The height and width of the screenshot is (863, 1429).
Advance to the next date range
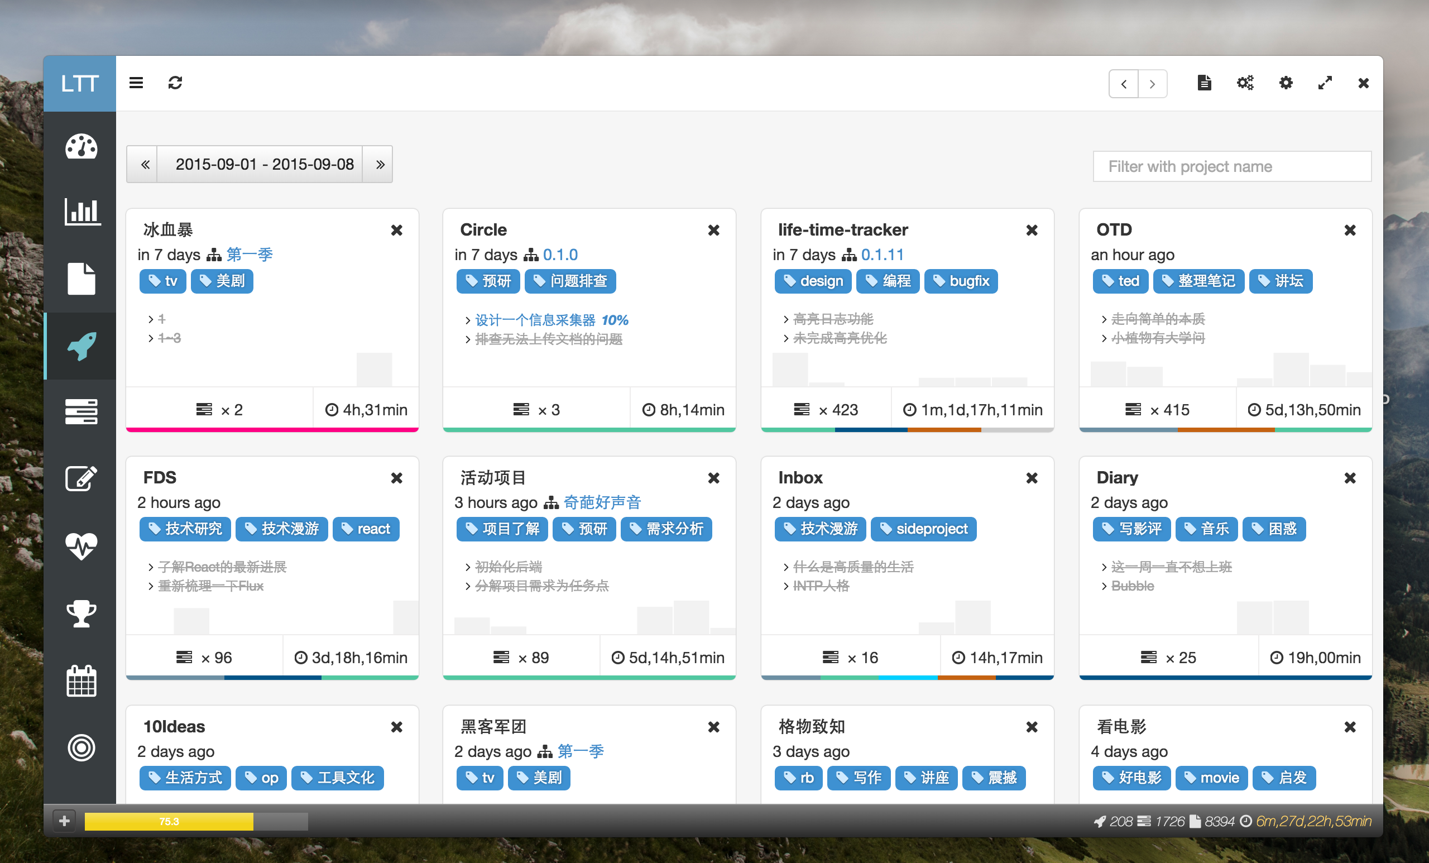tap(380, 165)
